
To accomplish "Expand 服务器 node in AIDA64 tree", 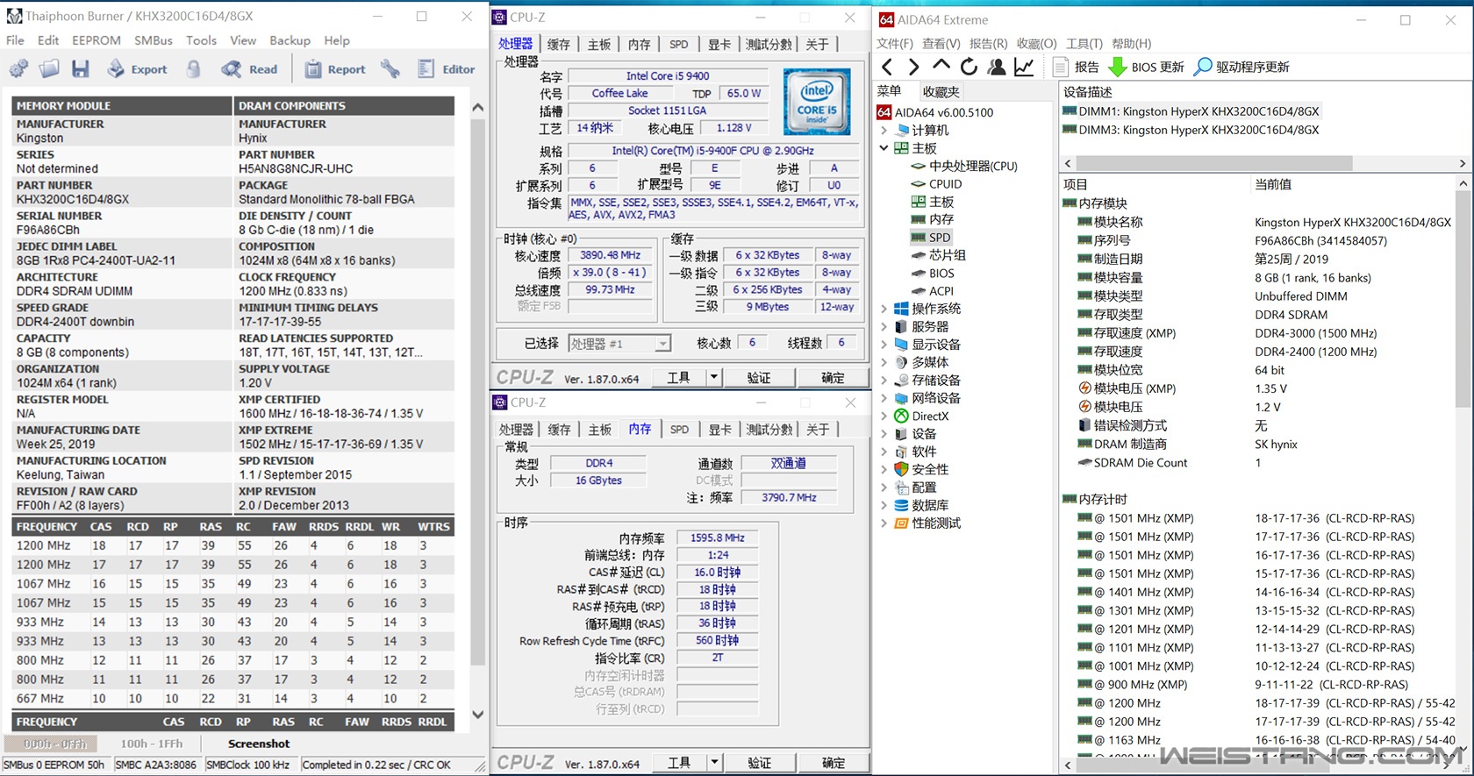I will pos(884,326).
